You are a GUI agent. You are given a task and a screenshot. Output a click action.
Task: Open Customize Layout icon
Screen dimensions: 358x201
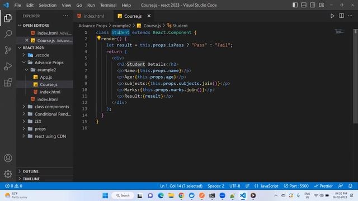click(x=322, y=5)
